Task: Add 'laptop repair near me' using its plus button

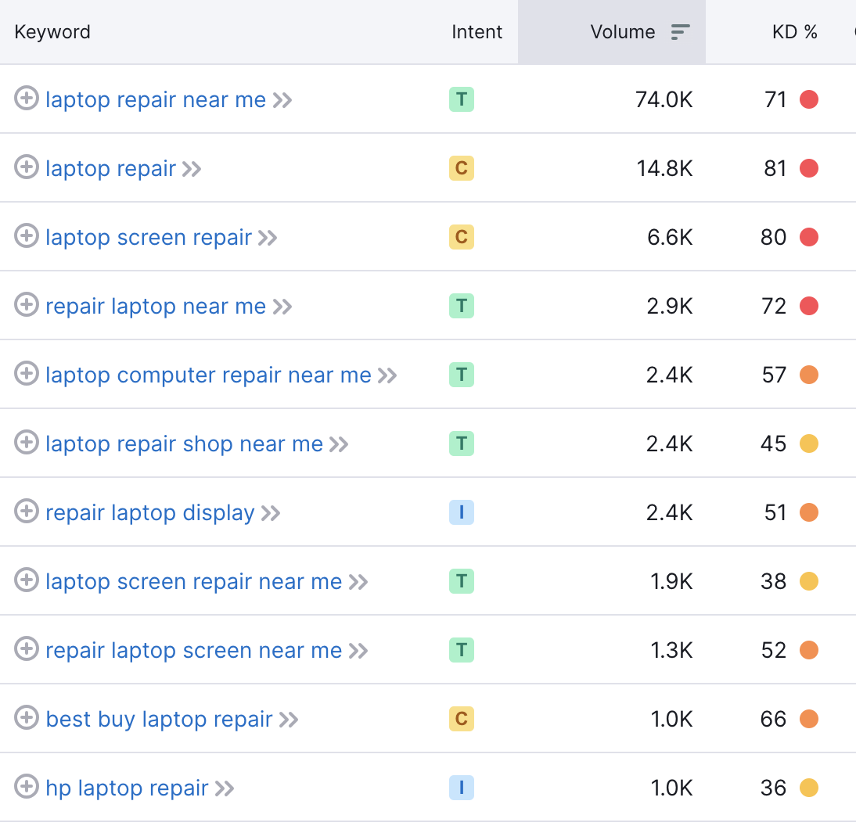Action: click(x=26, y=99)
